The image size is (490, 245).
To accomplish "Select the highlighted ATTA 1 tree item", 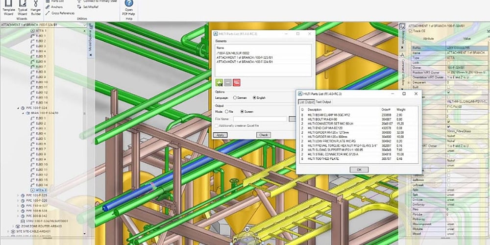I will tap(39, 190).
